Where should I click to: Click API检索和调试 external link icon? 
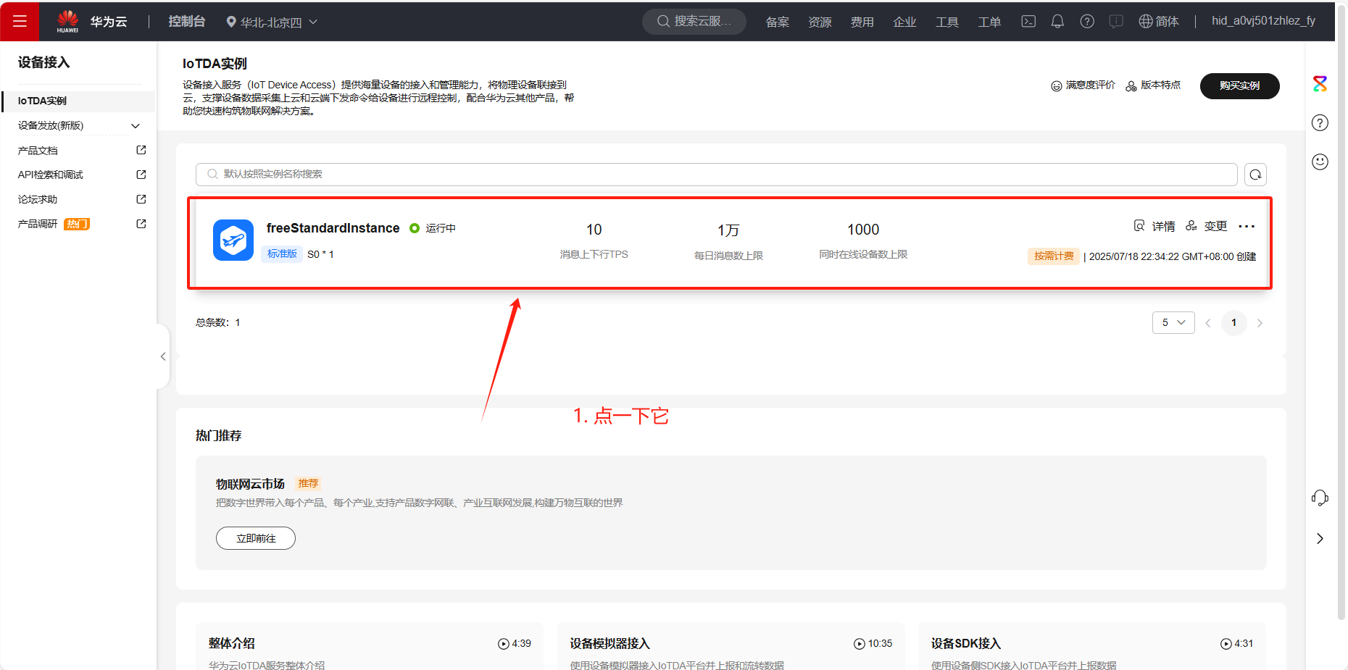141,175
